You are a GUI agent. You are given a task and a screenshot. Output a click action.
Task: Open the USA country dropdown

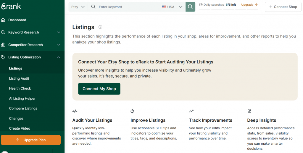[x=172, y=7]
